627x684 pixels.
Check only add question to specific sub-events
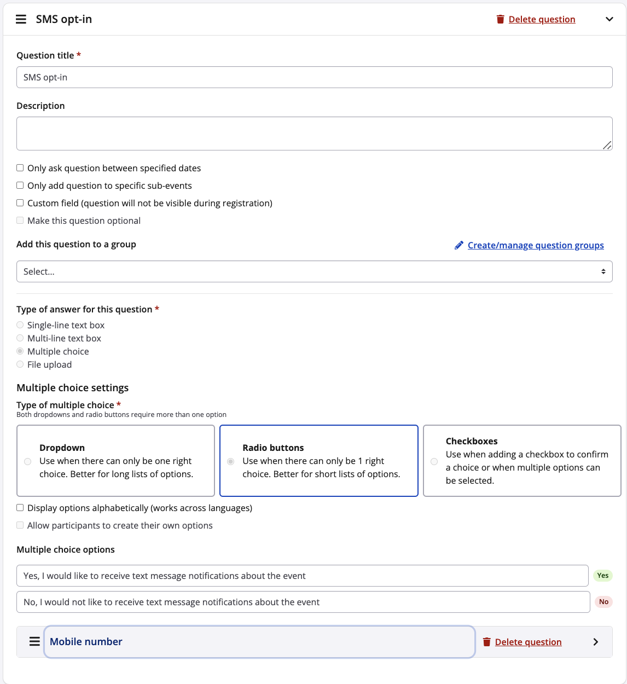pyautogui.click(x=20, y=186)
